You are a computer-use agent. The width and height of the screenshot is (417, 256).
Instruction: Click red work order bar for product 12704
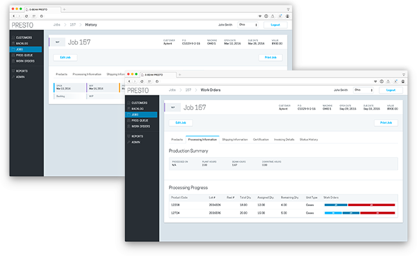click(x=378, y=213)
